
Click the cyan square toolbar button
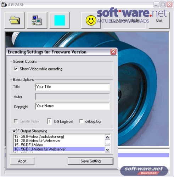pyautogui.click(x=60, y=20)
